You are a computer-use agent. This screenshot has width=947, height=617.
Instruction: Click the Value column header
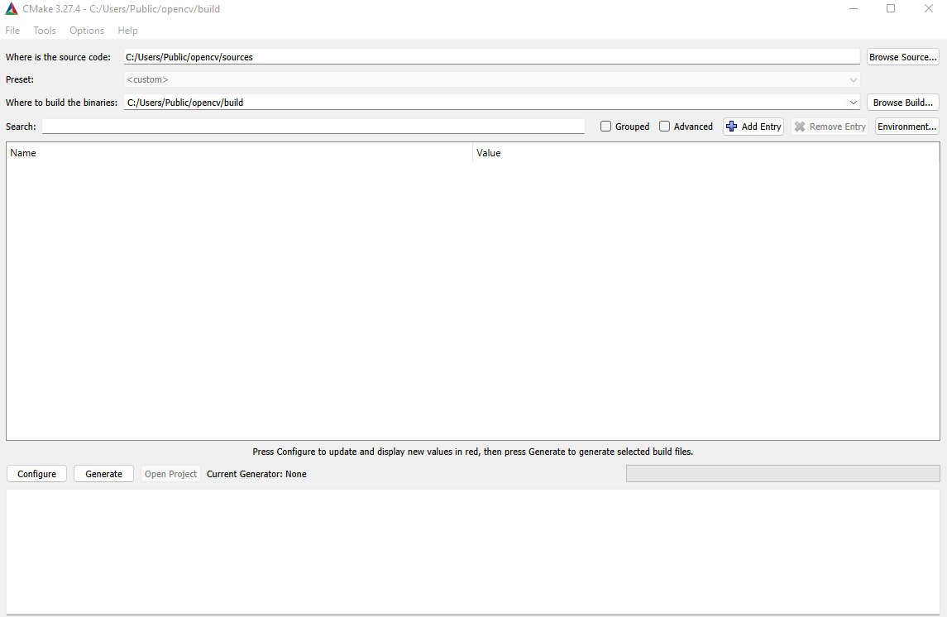(x=706, y=153)
